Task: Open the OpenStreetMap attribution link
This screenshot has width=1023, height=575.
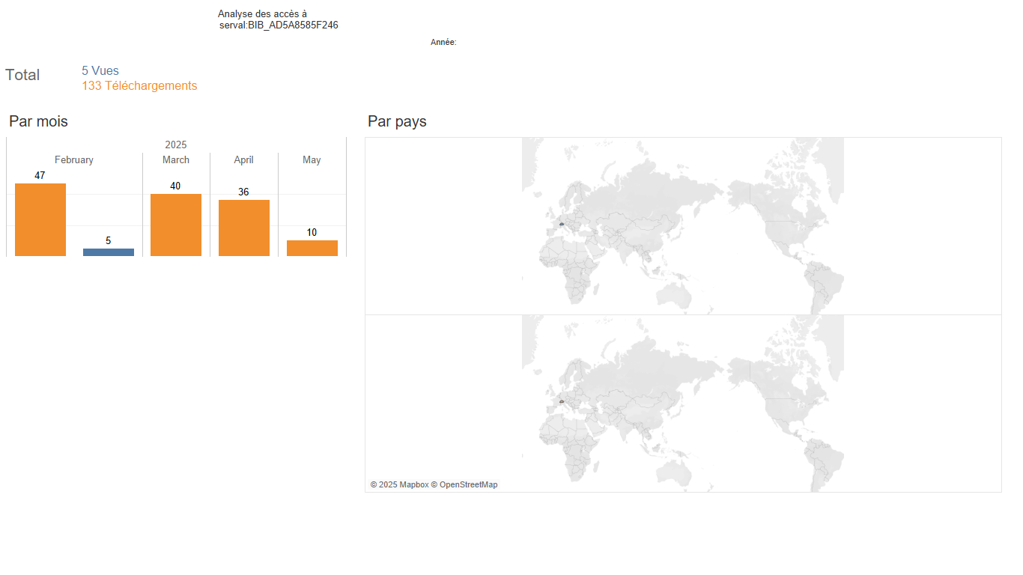Action: [468, 485]
